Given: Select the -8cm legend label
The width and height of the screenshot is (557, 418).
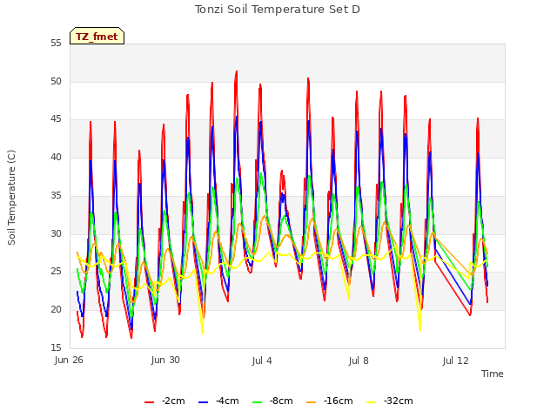Looking at the screenshot, I should 281,401.
